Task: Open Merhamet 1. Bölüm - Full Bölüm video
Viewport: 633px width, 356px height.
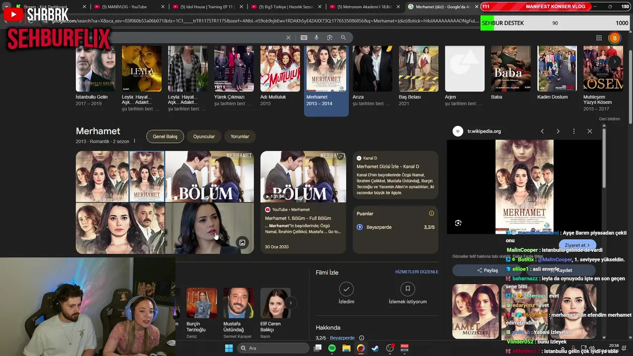Action: (298, 218)
